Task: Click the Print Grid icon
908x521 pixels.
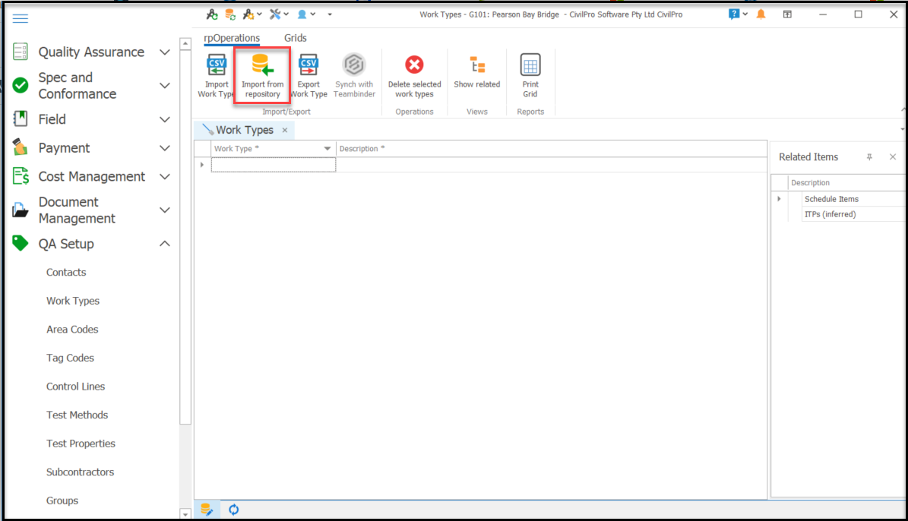Action: [530, 73]
